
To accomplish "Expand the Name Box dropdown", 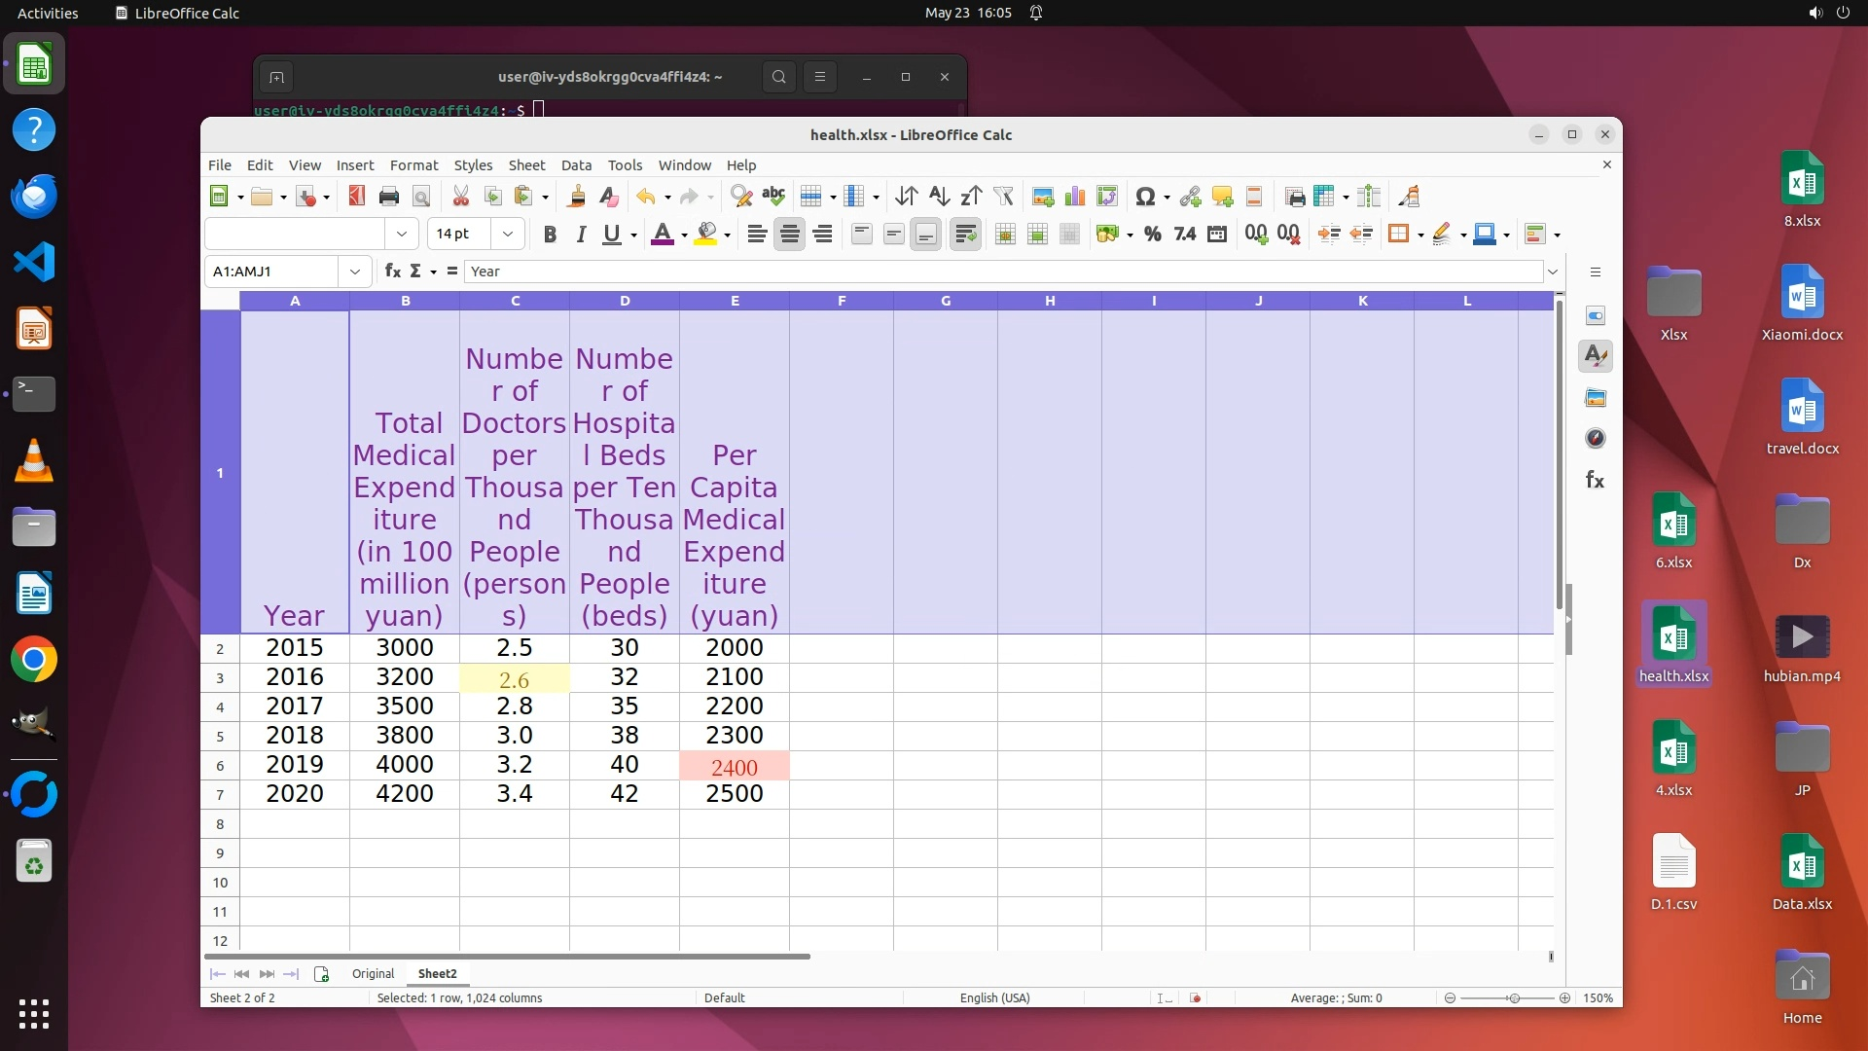I will (x=355, y=272).
